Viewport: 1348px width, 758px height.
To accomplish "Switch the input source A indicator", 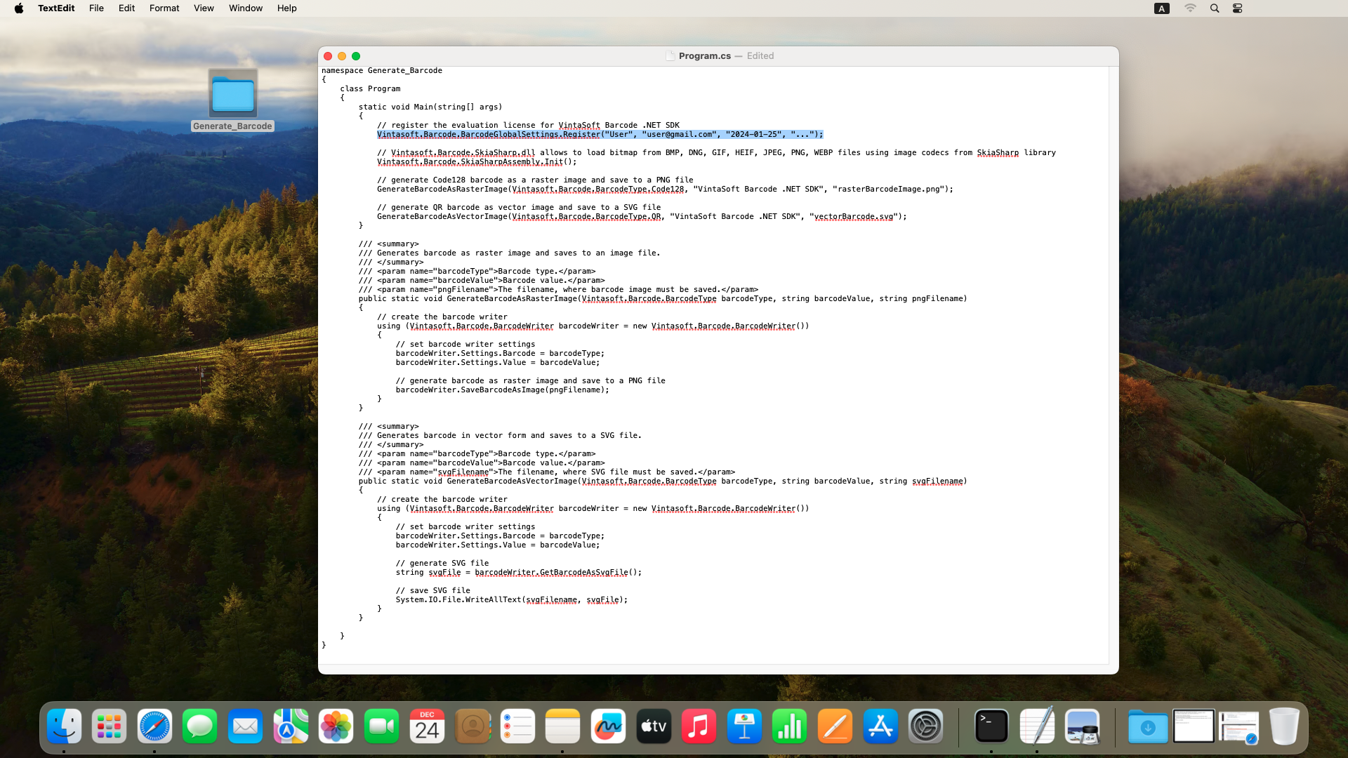I will (x=1162, y=8).
